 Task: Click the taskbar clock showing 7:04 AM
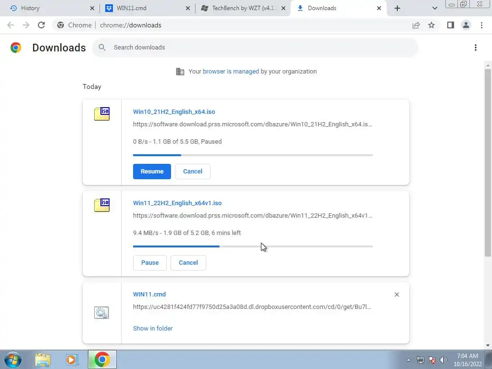coord(467,360)
